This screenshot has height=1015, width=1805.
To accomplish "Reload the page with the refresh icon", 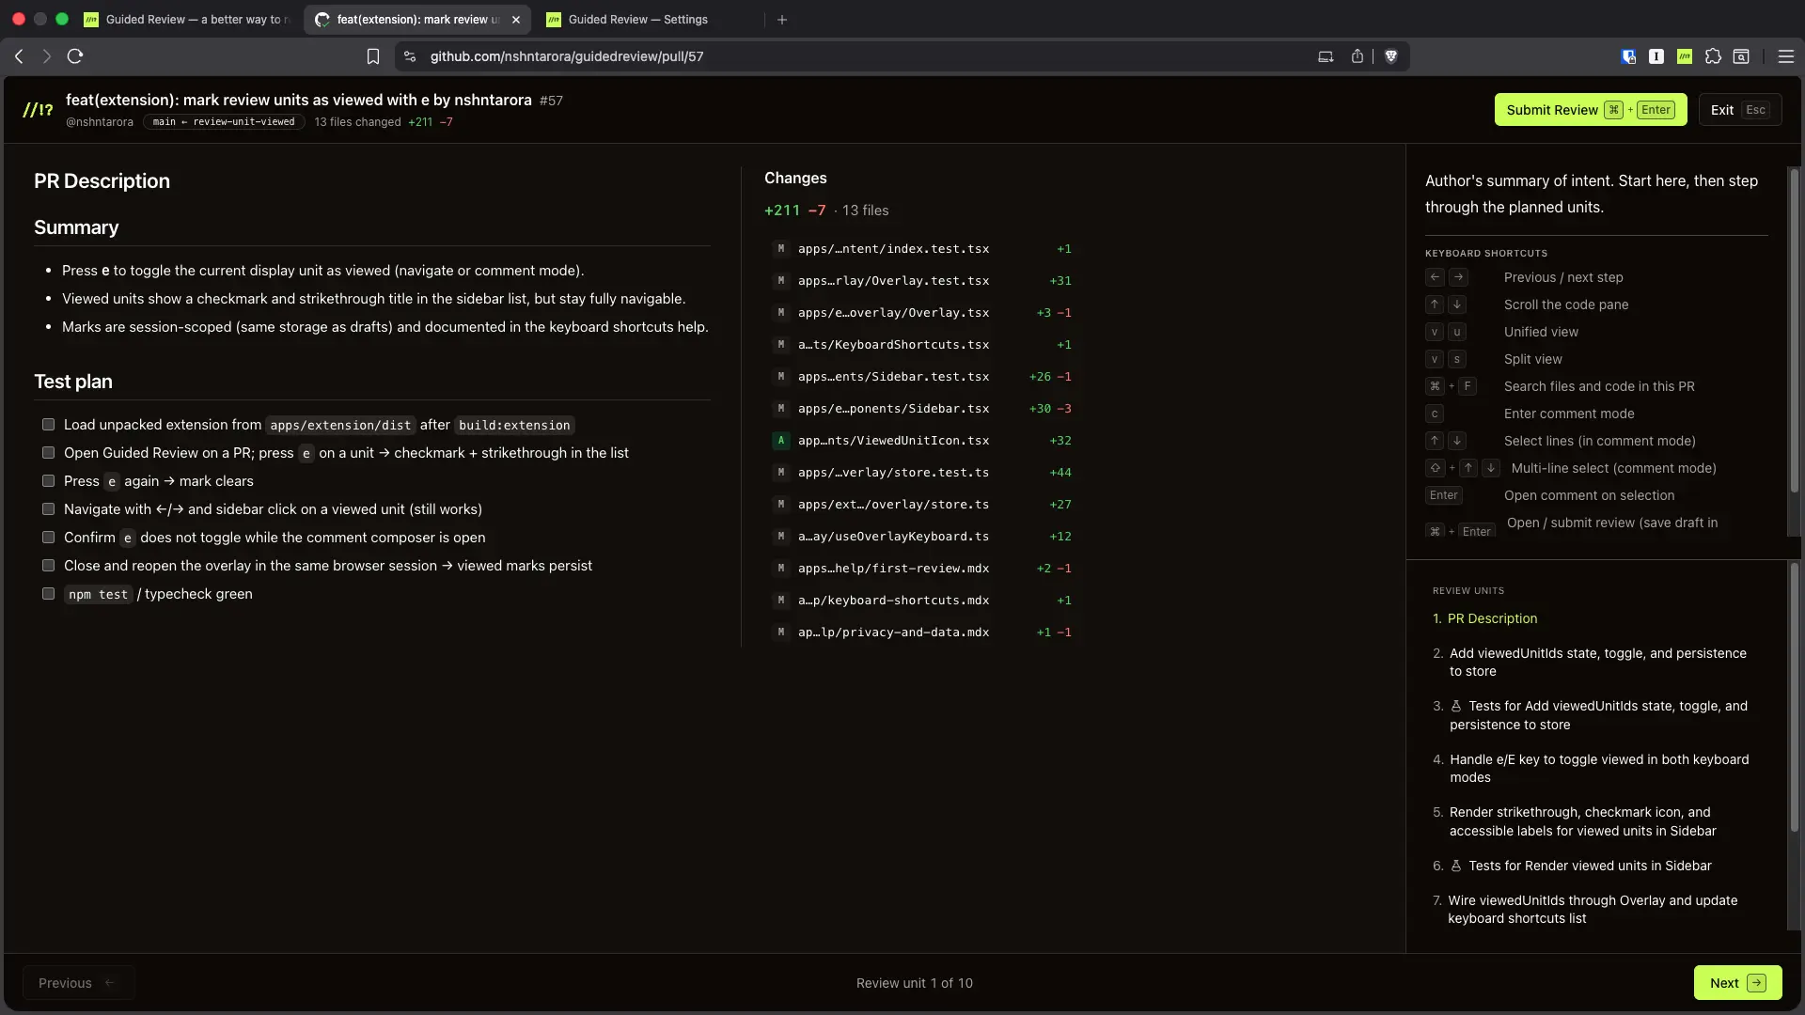I will tap(75, 56).
